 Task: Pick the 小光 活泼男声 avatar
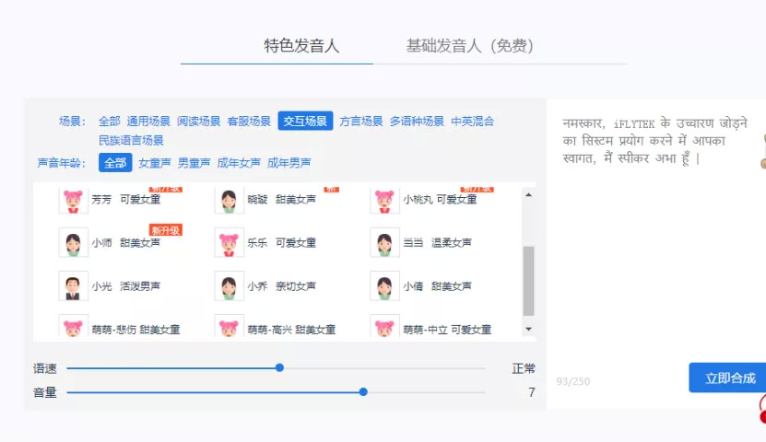pos(74,286)
